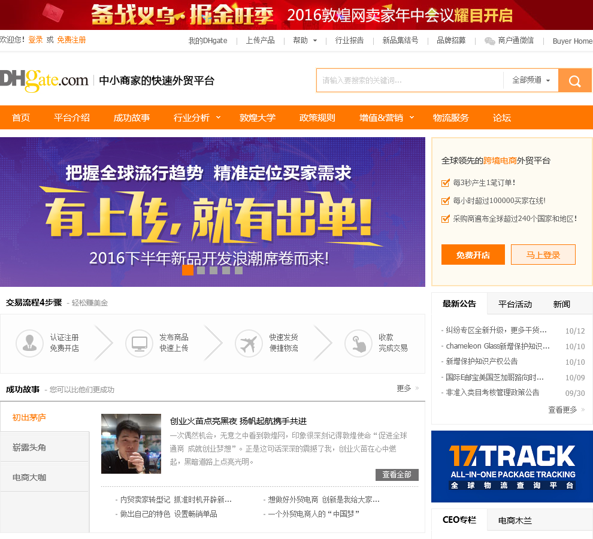Open 敦煌大学 in the navigation bar

(x=258, y=117)
